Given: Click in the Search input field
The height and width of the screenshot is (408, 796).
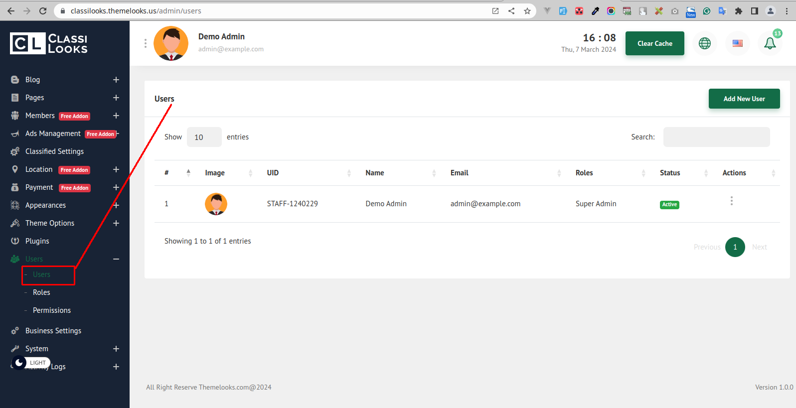Looking at the screenshot, I should (x=716, y=137).
